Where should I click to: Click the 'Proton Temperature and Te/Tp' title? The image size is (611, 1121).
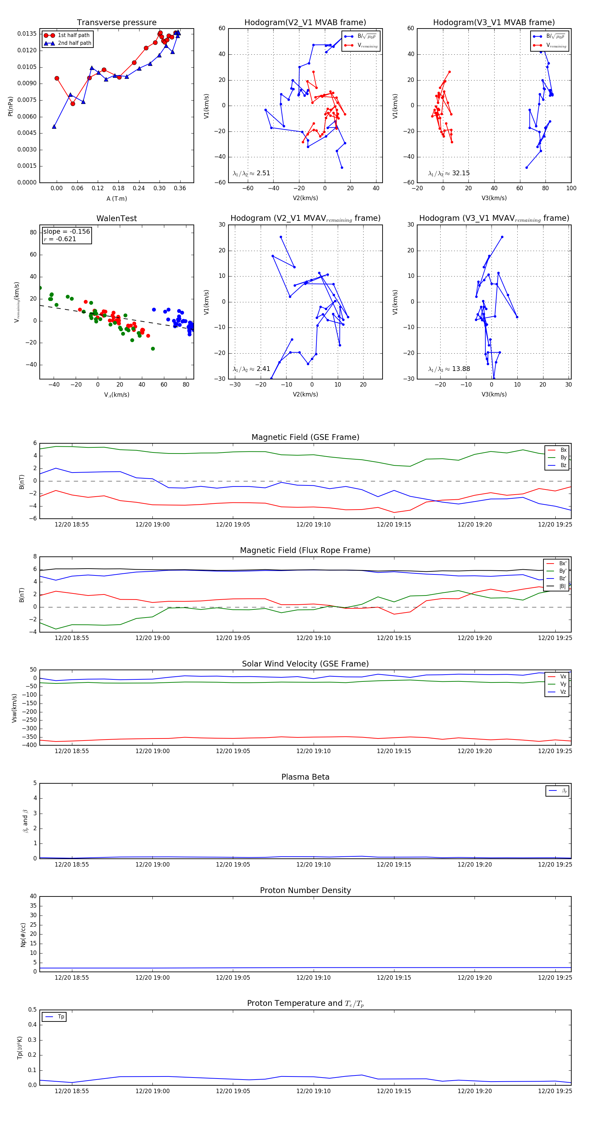tap(305, 1003)
